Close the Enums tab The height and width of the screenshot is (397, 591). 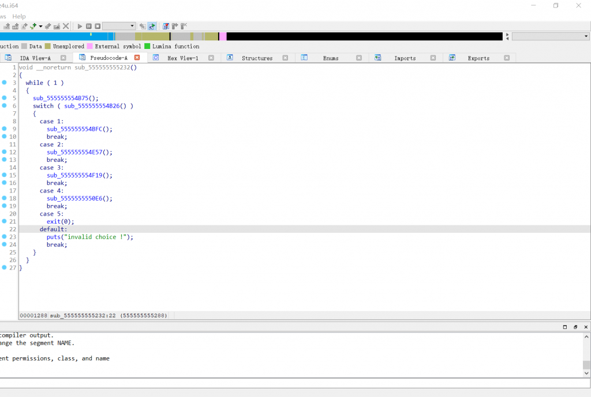point(359,58)
